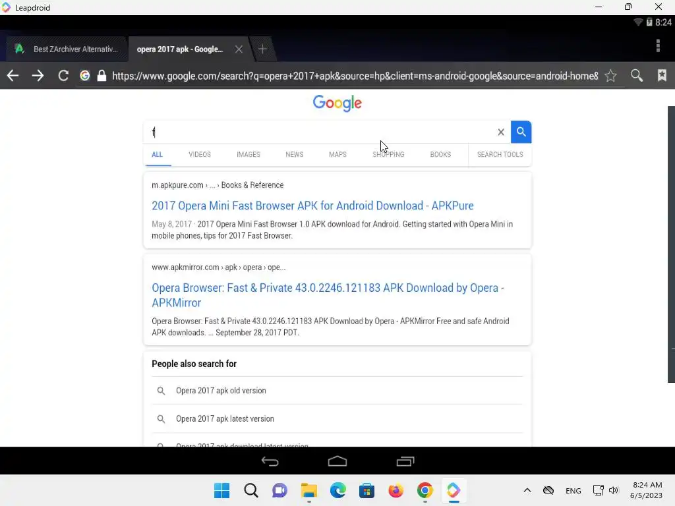Viewport: 675px width, 506px height.
Task: Go forward with the browser forward arrow
Action: pyautogui.click(x=38, y=76)
